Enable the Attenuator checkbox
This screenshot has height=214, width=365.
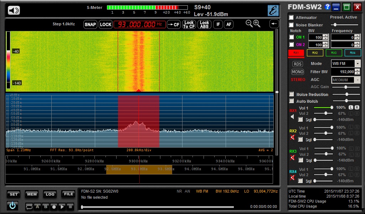pos(291,17)
